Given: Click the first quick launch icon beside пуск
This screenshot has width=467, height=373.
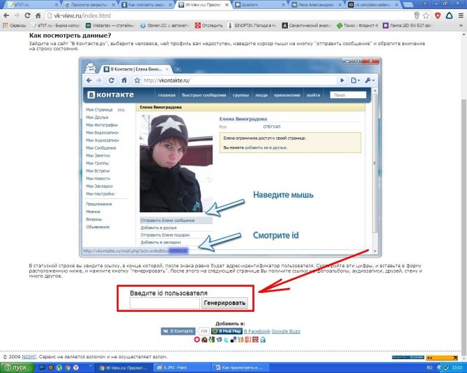Looking at the screenshot, I should pos(43,367).
